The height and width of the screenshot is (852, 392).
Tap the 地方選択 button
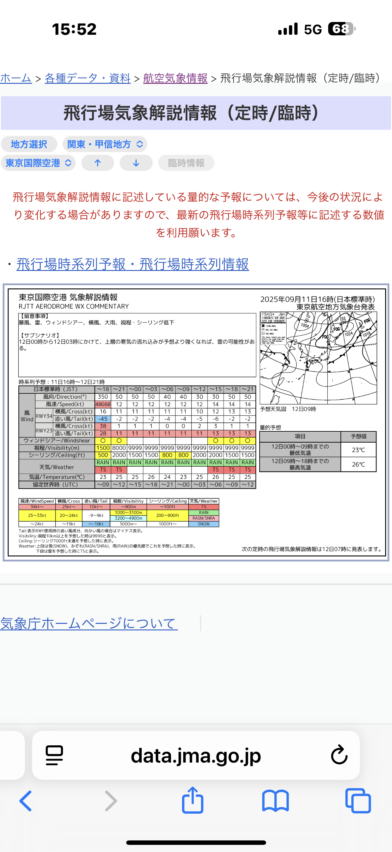[29, 144]
